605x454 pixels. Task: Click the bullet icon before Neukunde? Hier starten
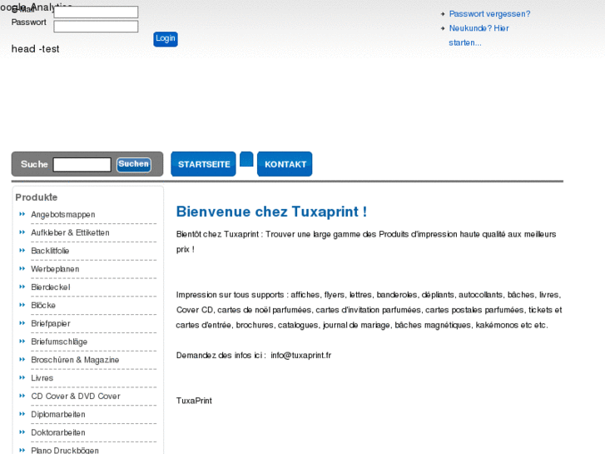coord(443,28)
